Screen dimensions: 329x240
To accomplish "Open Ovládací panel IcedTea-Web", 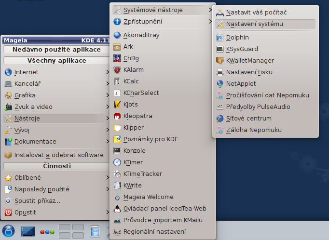I will tap(163, 209).
